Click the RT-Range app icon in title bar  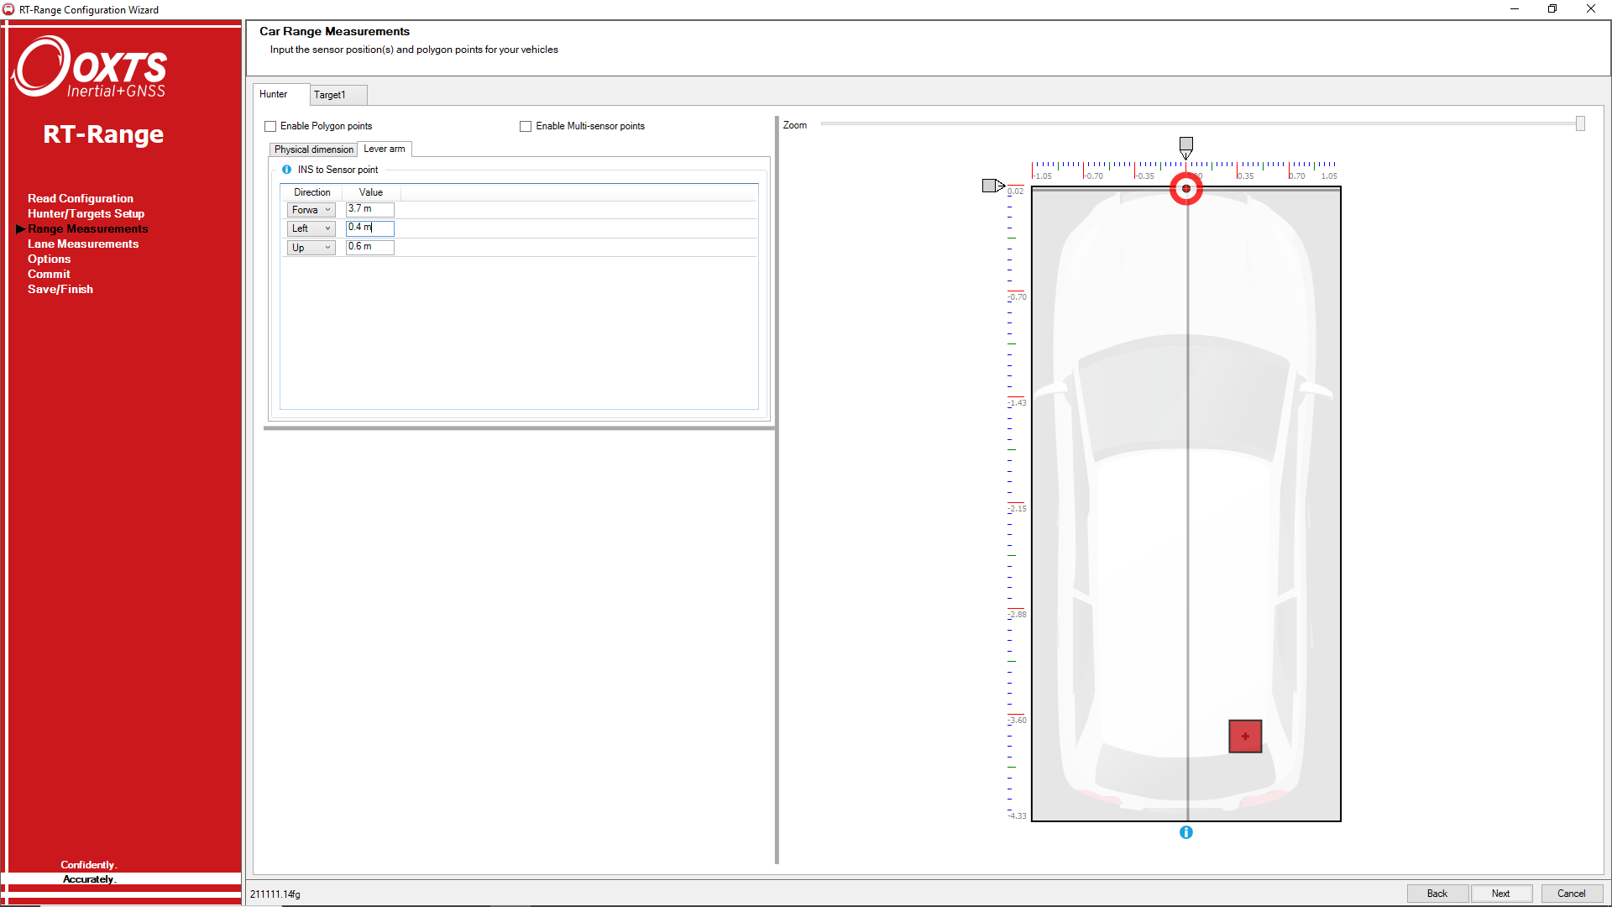(x=8, y=9)
